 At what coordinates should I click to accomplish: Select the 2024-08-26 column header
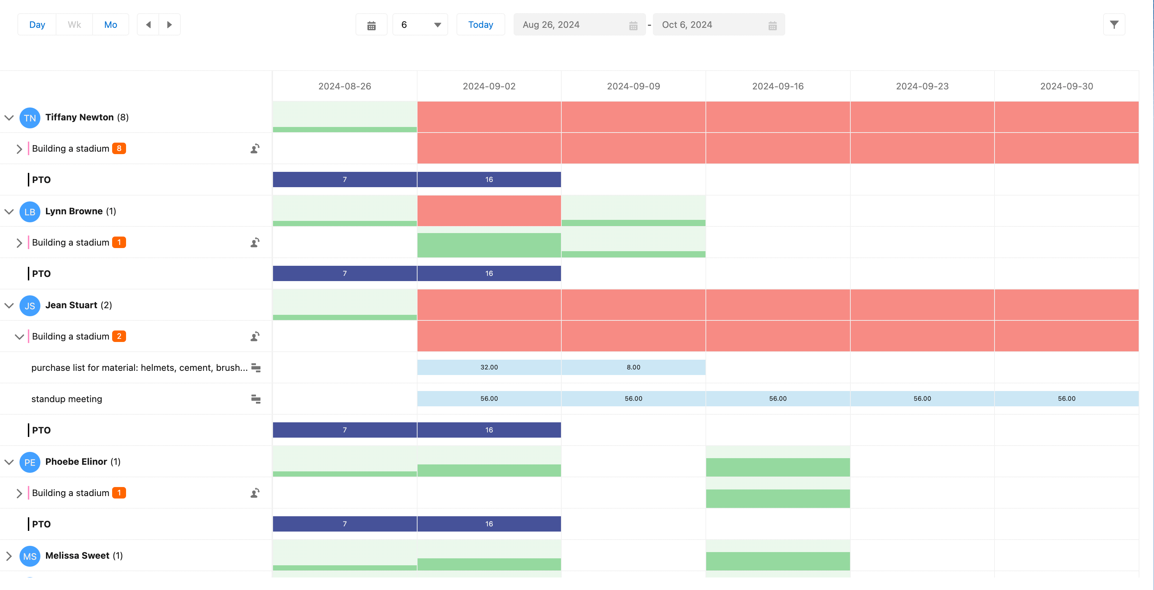pos(344,86)
